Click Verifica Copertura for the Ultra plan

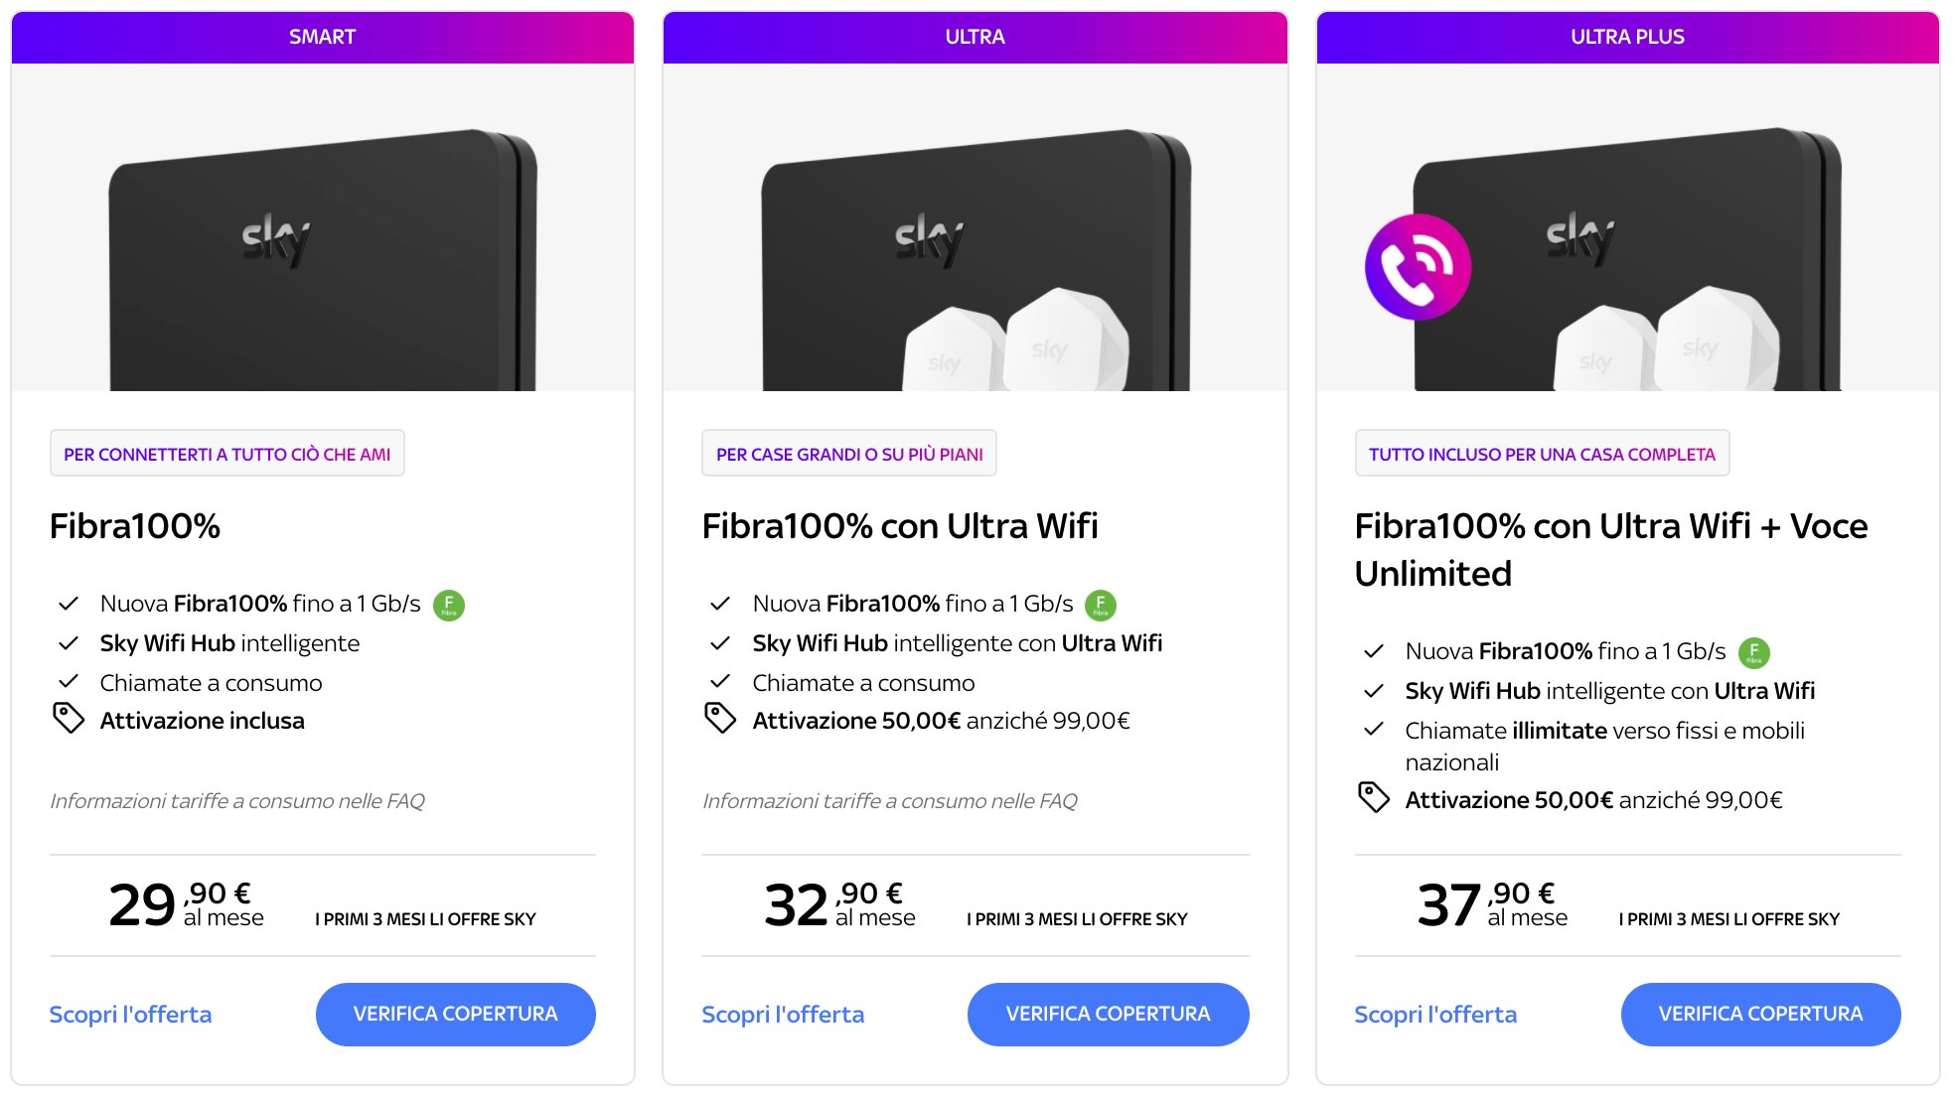[x=1109, y=1015]
